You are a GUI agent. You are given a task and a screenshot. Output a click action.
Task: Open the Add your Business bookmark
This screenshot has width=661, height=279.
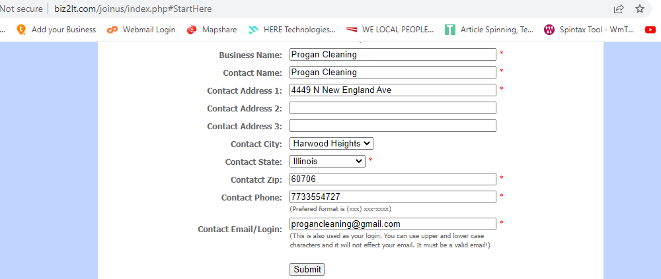point(56,30)
